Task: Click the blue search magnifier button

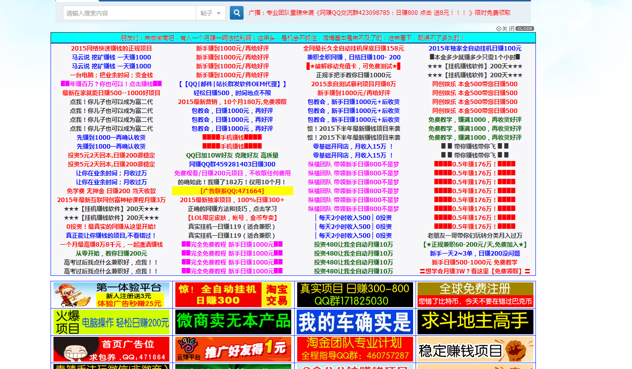Action: [236, 13]
